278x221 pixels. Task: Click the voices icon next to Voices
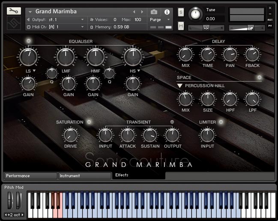pyautogui.click(x=92, y=20)
